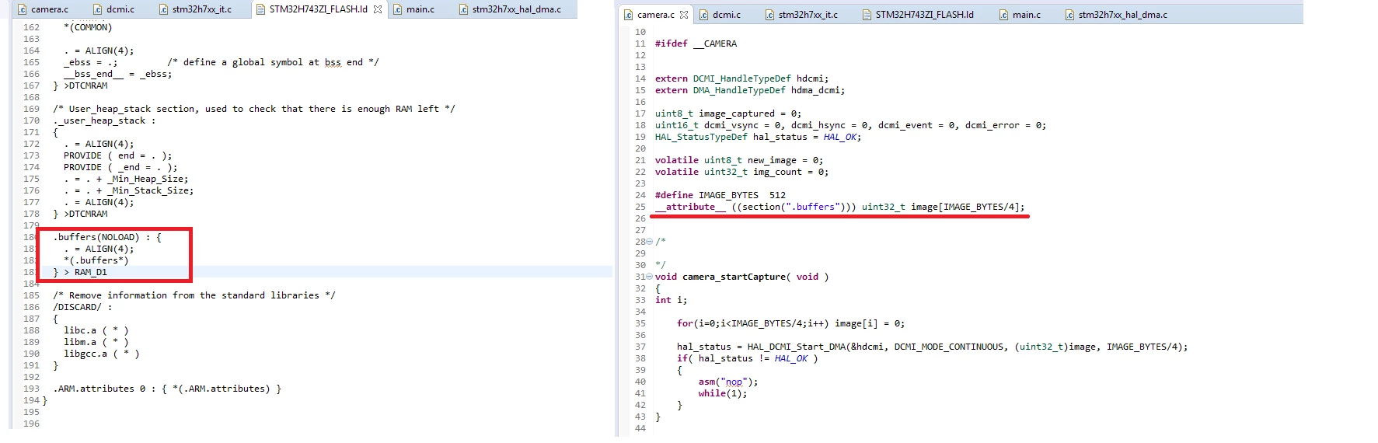Close the STM32H743ZI_FLASH.ld tab in left editor
This screenshot has width=1378, height=443.
click(378, 9)
